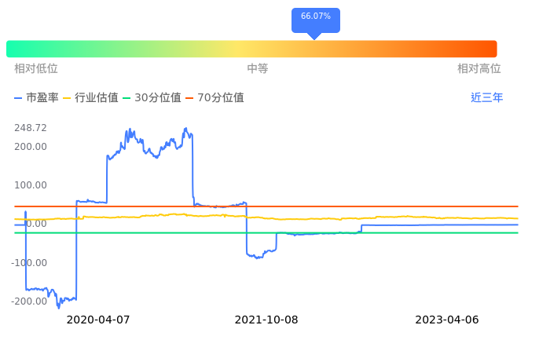Select the 相对低位 label
This screenshot has height=347, width=539.
pyautogui.click(x=36, y=69)
